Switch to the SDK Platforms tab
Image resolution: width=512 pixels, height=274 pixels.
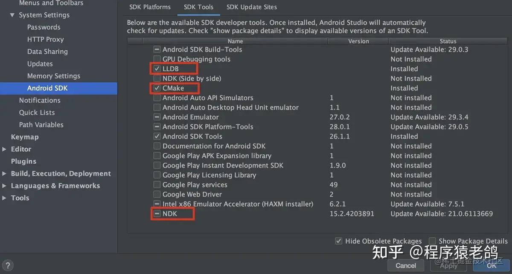point(150,7)
